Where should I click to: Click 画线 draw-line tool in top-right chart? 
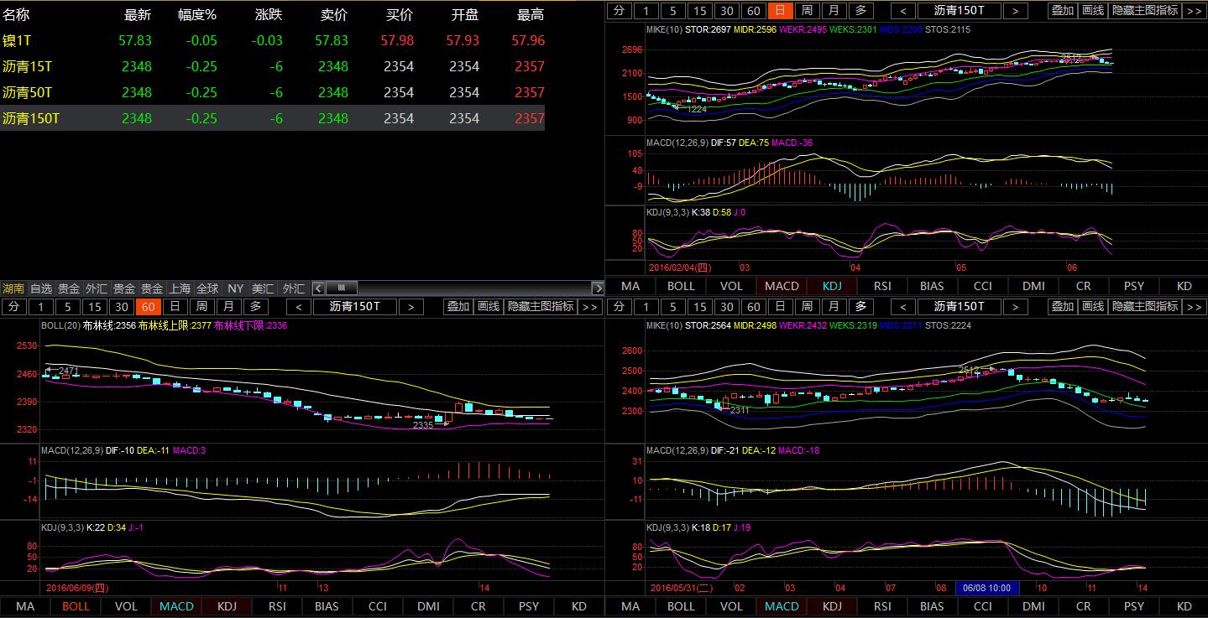[x=1092, y=10]
